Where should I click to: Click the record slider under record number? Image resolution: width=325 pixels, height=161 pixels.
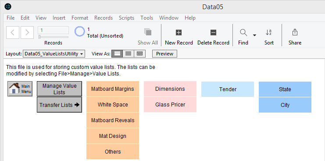[53, 37]
